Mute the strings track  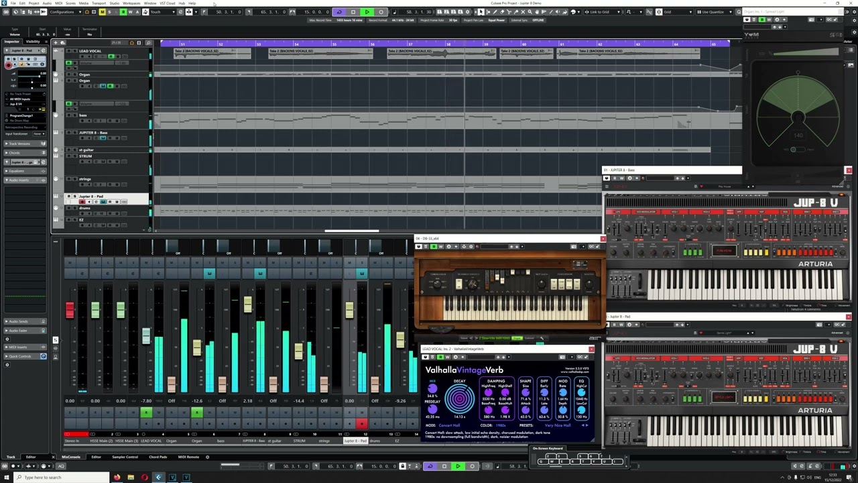click(68, 179)
